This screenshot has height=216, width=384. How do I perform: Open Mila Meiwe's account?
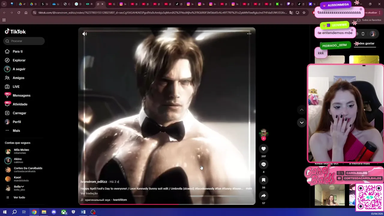click(21, 151)
